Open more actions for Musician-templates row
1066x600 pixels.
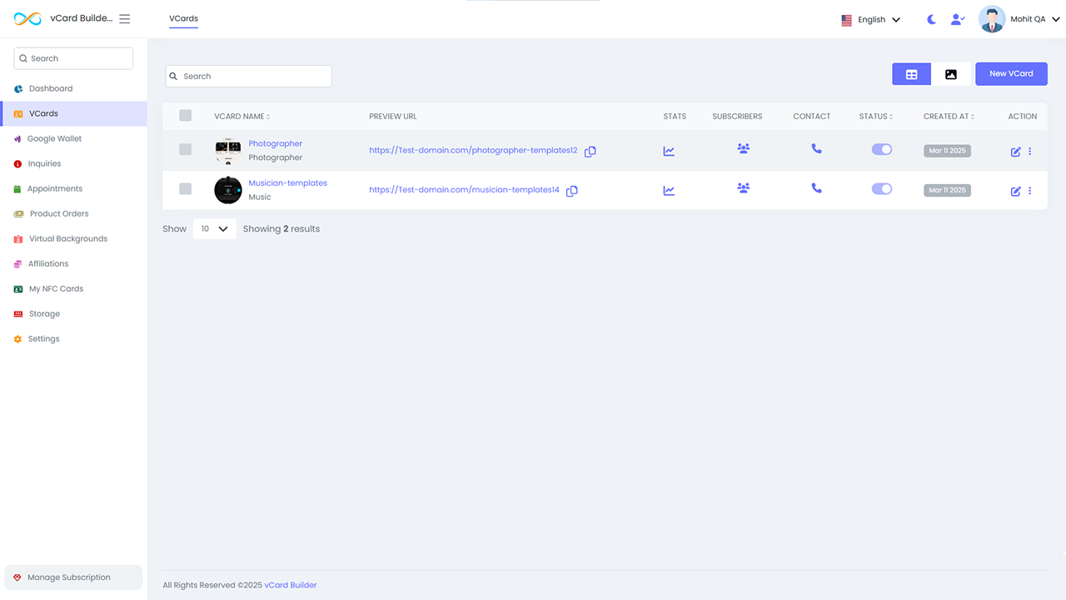[1030, 191]
